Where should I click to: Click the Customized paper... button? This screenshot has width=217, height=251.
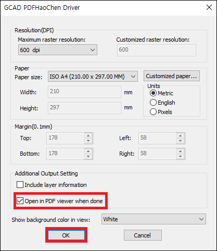(172, 76)
